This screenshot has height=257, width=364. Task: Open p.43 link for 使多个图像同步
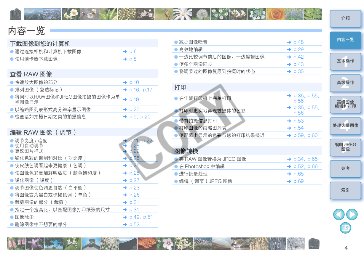click(298, 64)
